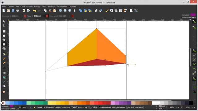Toggle the Z axis parallel vanishing point

(x=73, y=16)
